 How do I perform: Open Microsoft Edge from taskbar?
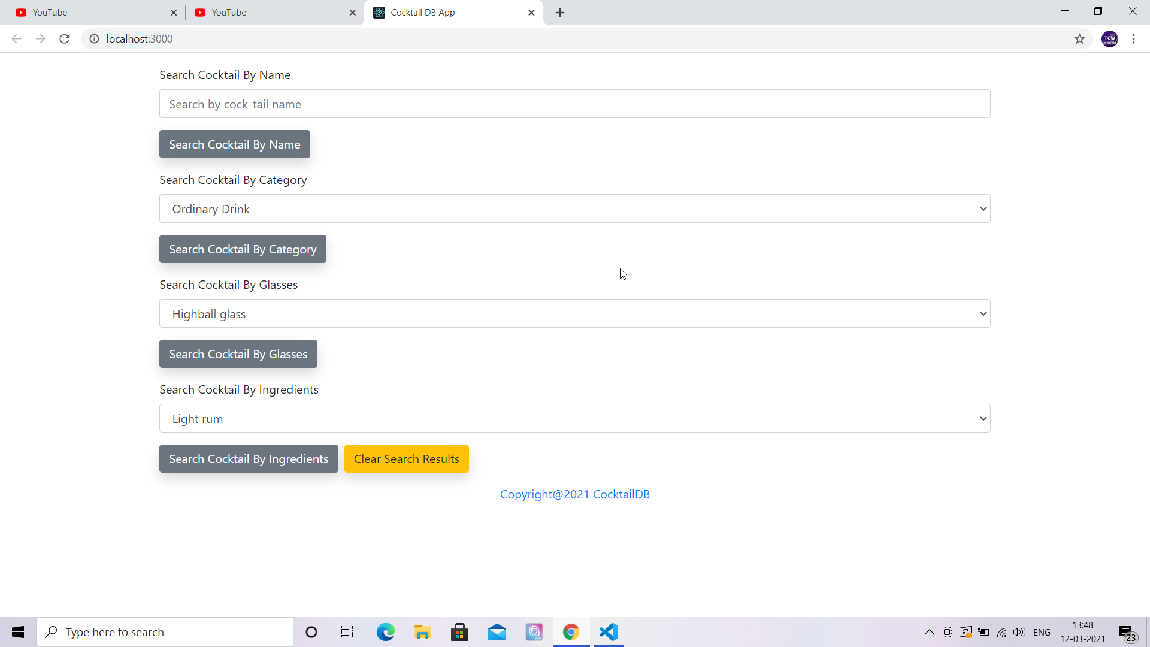385,632
